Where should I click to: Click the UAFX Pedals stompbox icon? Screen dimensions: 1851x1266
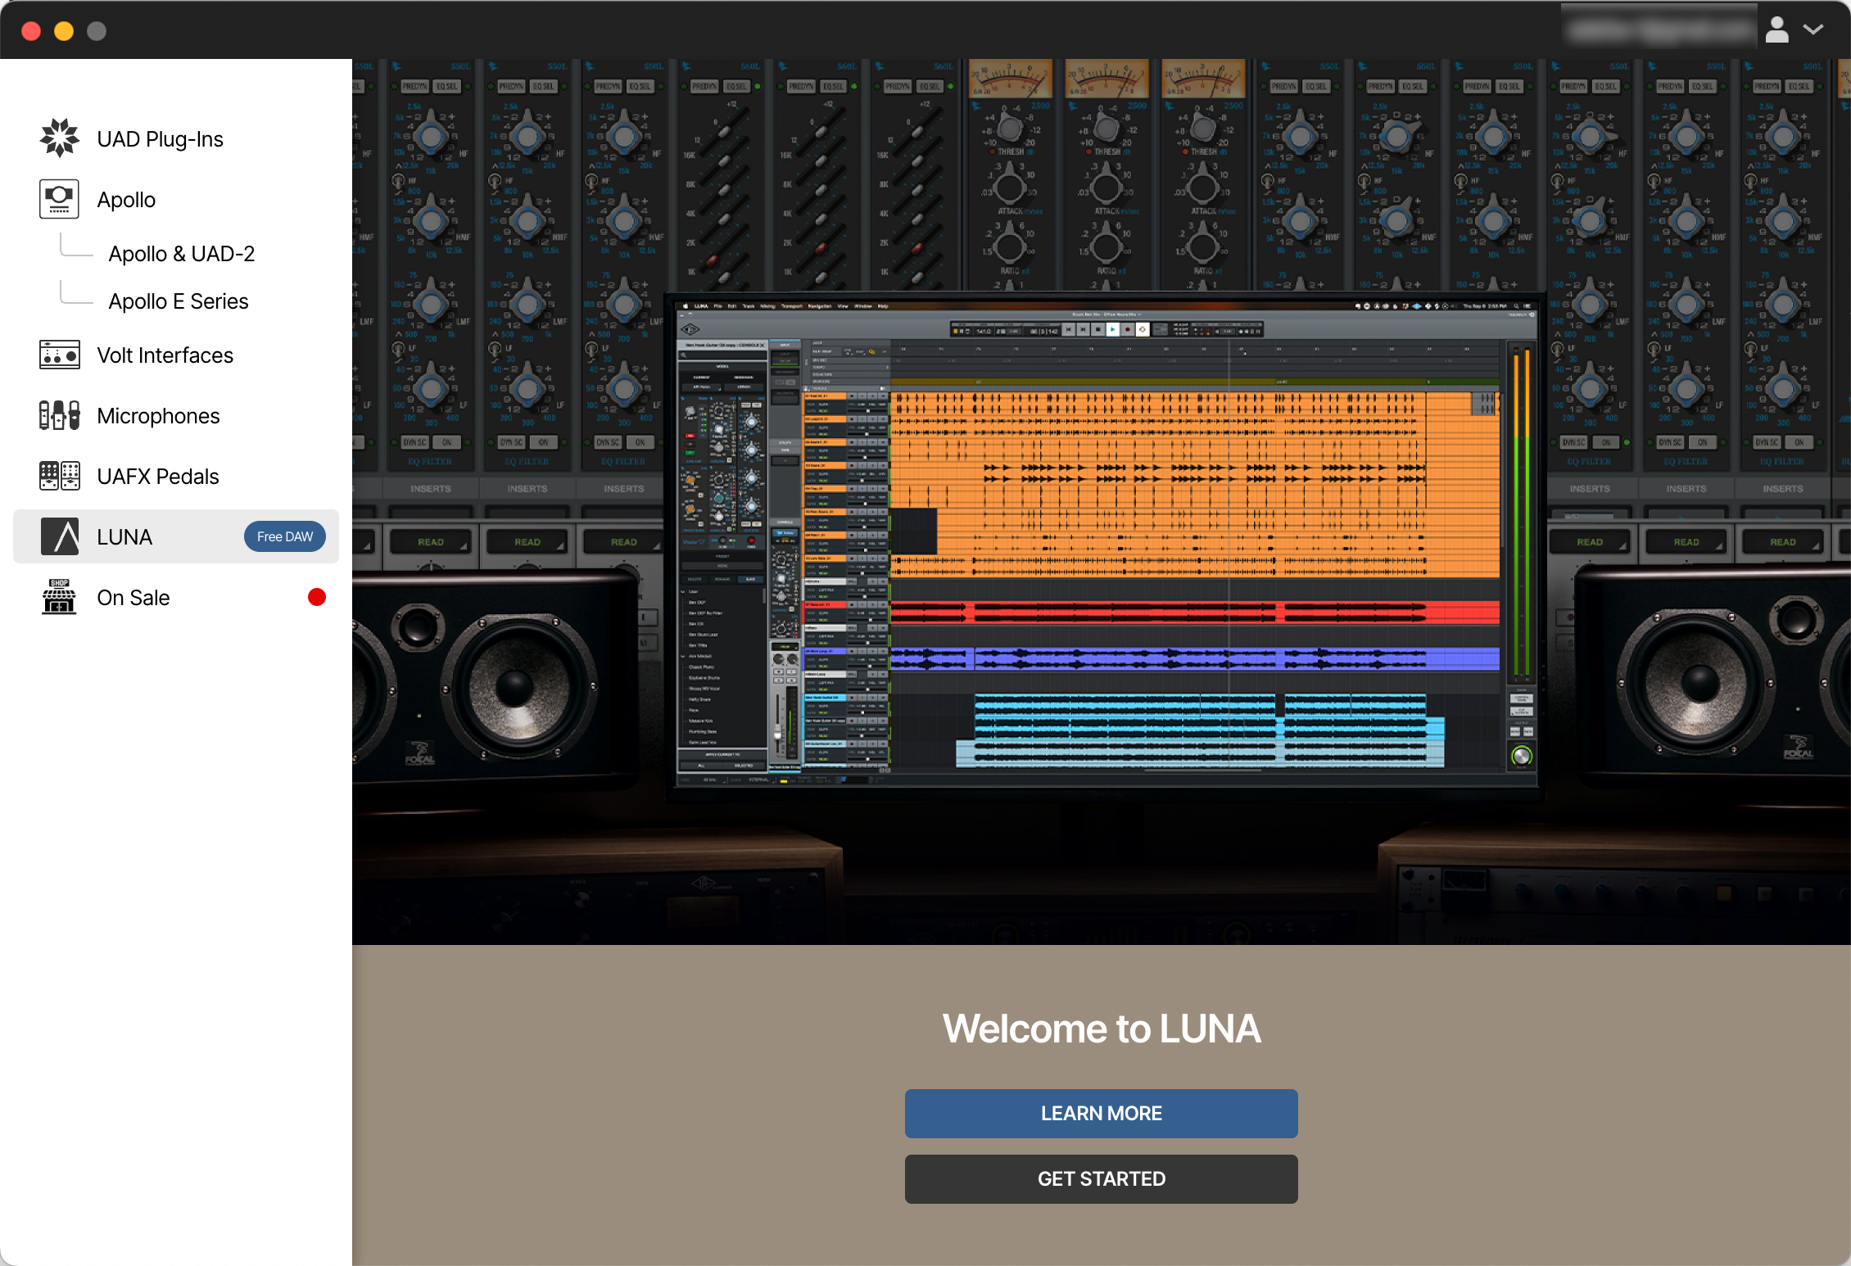click(59, 476)
